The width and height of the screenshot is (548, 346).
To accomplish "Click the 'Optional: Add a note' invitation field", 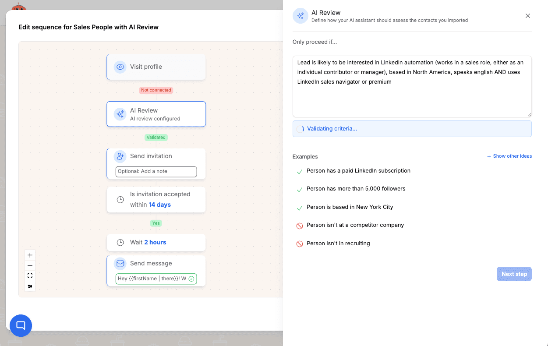I will 156,171.
